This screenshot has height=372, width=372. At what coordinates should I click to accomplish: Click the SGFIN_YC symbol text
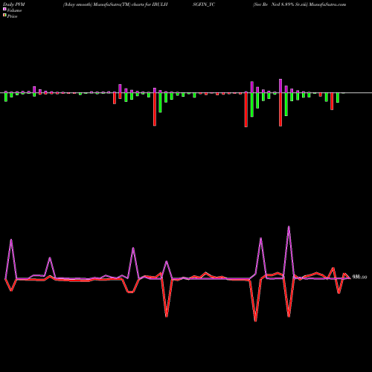[x=204, y=4]
